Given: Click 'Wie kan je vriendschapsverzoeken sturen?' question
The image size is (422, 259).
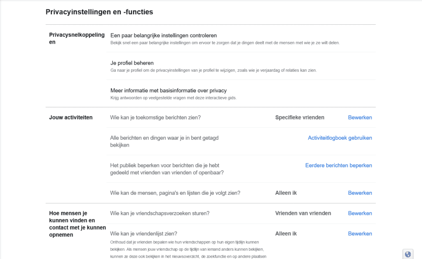Looking at the screenshot, I should (x=159, y=213).
